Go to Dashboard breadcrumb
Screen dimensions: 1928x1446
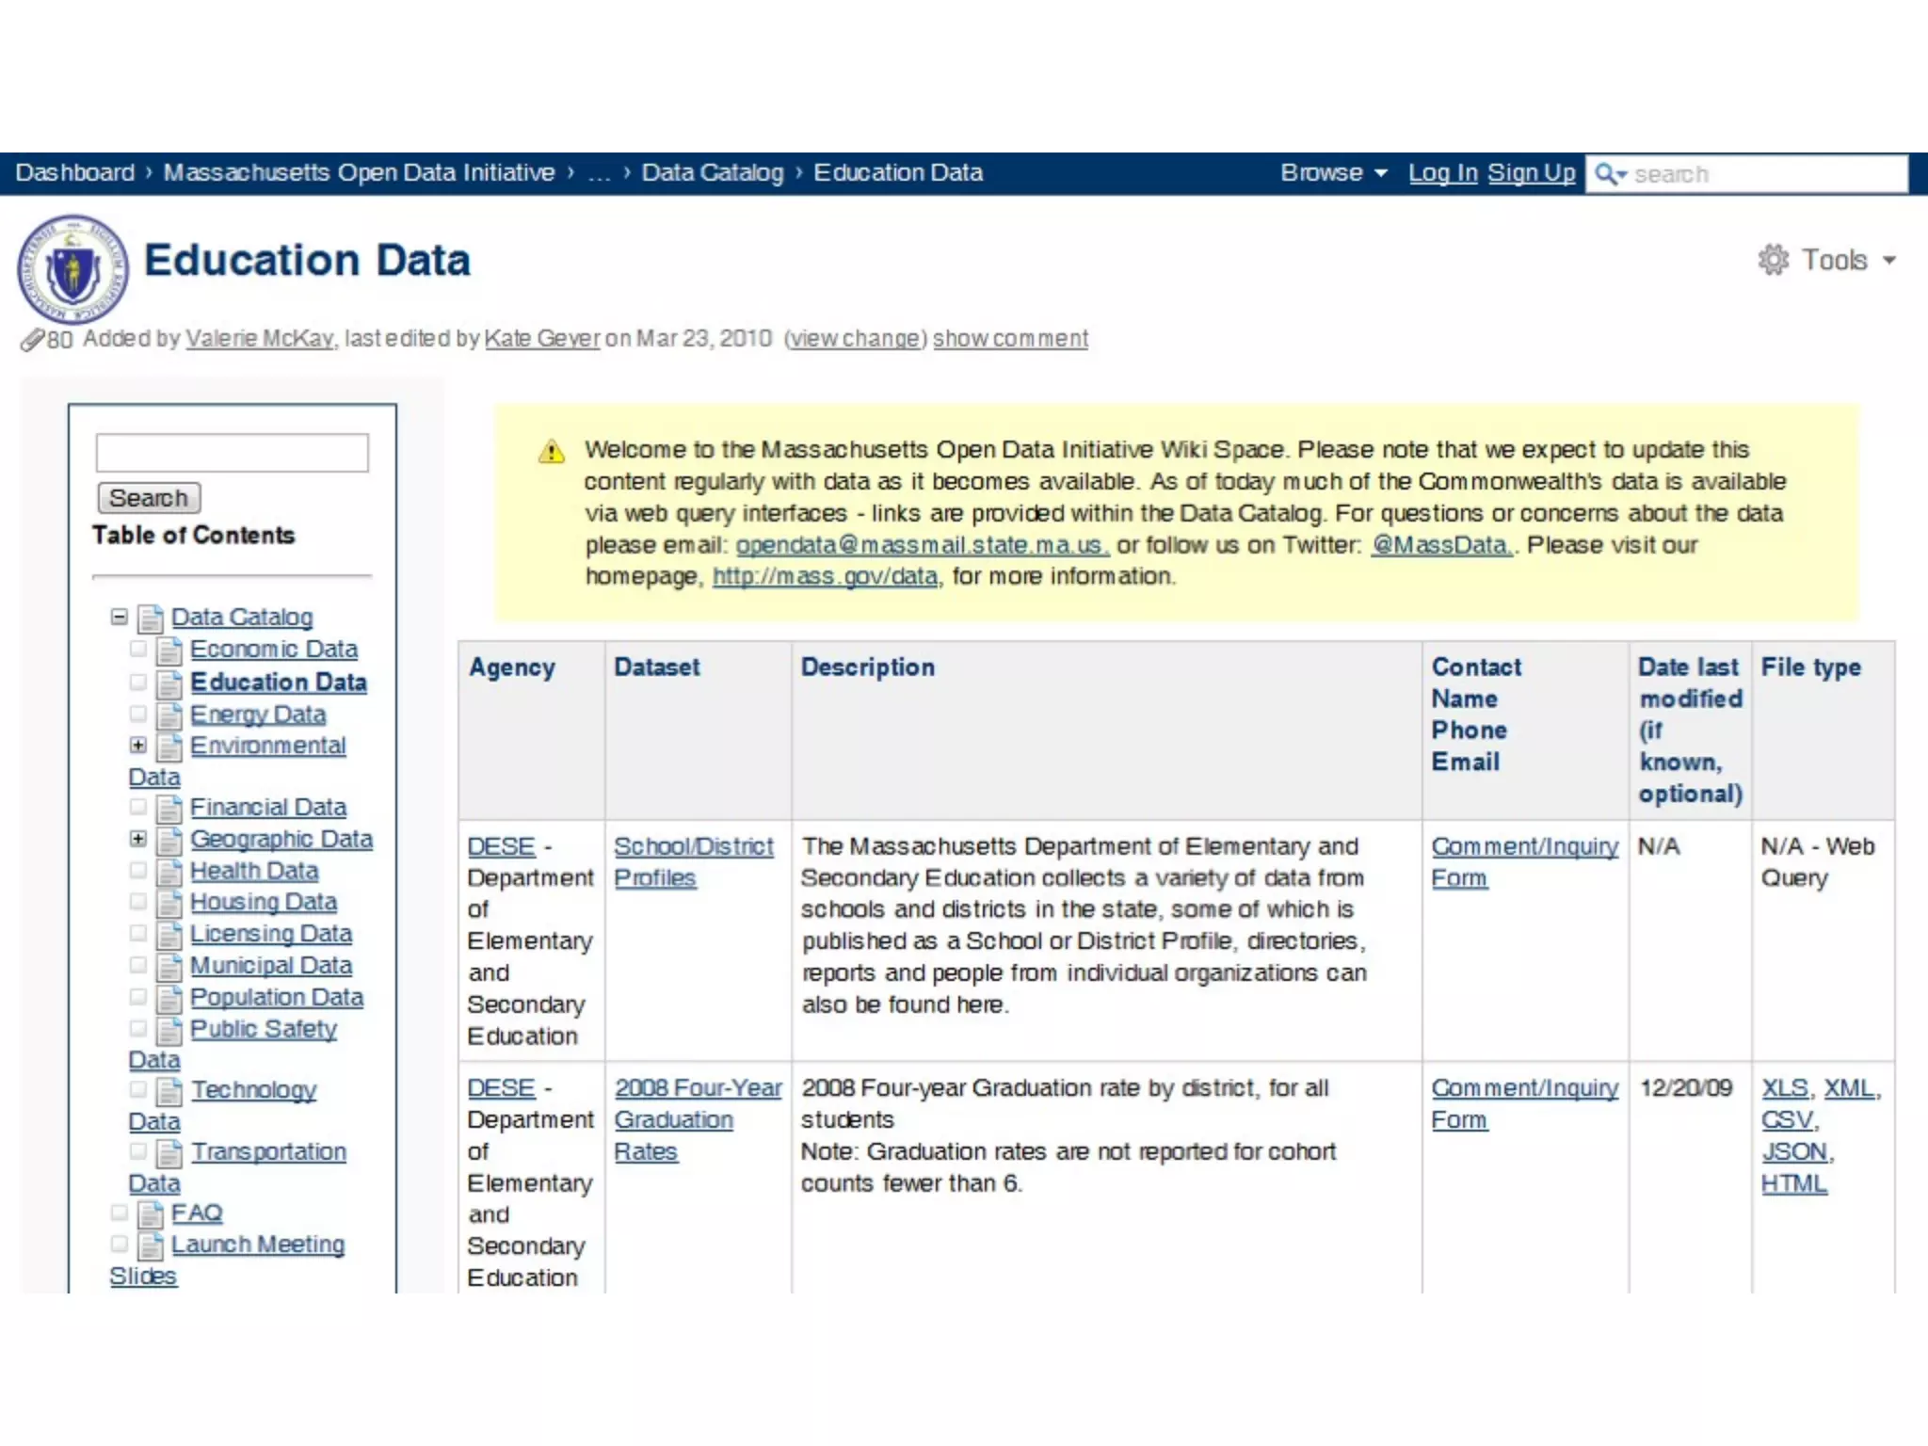pyautogui.click(x=75, y=173)
